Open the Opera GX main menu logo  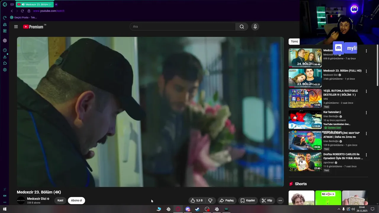(x=5, y=4)
